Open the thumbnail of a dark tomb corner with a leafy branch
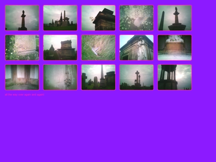 tap(98, 18)
